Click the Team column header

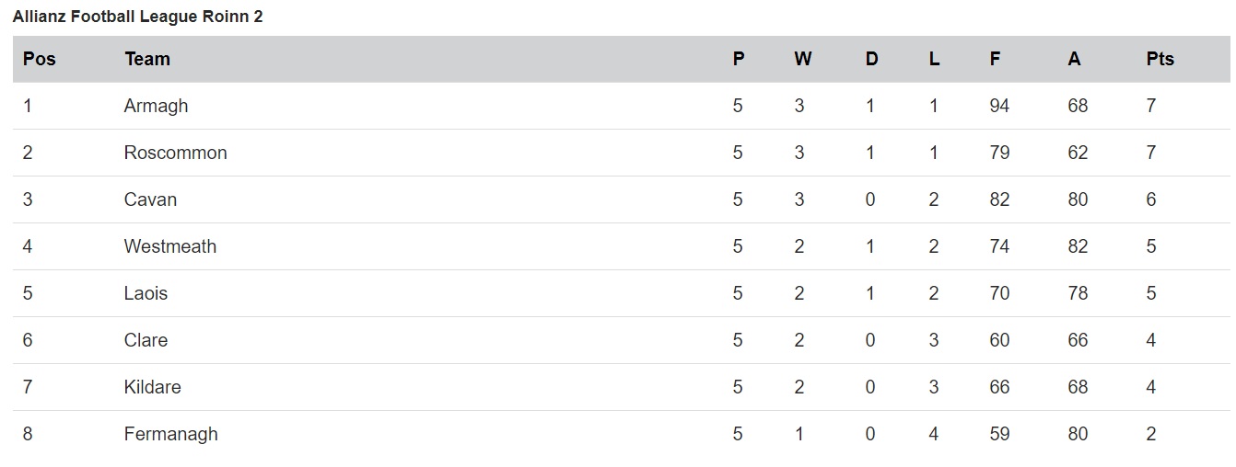pyautogui.click(x=147, y=59)
